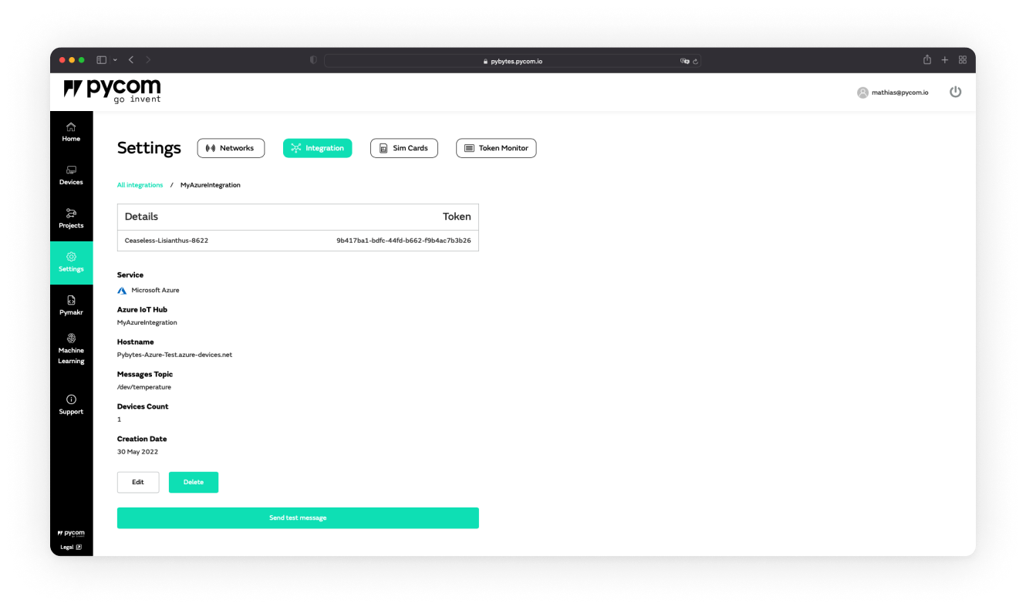Click the mathias@pycom.io account name
The image size is (1026, 610).
[x=900, y=93]
